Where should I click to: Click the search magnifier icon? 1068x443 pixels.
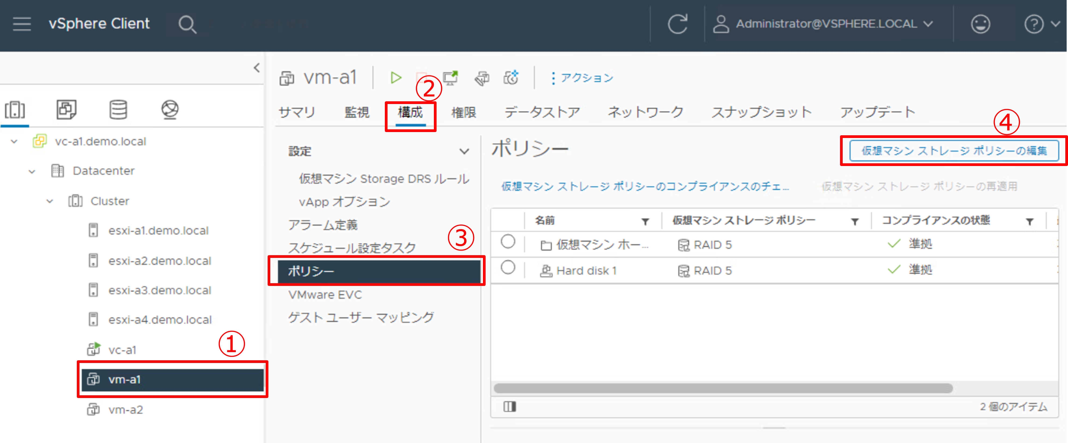187,24
